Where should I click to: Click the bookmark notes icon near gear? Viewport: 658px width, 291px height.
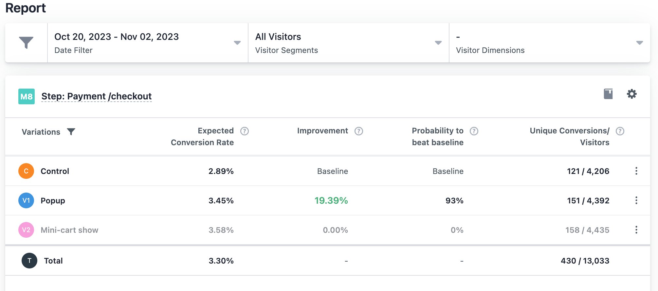608,94
